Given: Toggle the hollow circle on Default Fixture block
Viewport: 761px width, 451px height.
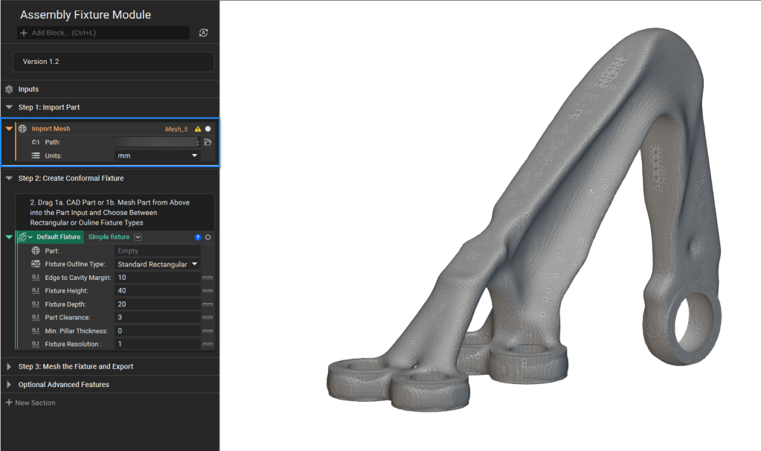Looking at the screenshot, I should pyautogui.click(x=208, y=237).
